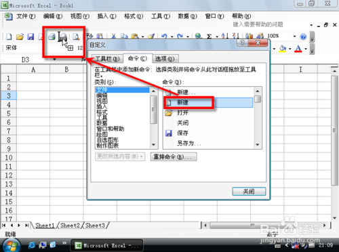Click the Fill Color paint bucket icon

(x=282, y=48)
